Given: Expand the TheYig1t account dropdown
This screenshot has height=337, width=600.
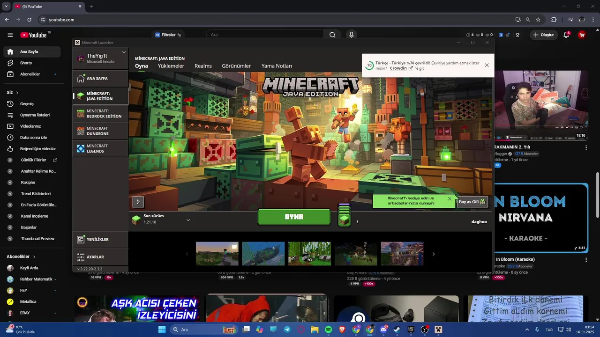Looking at the screenshot, I should pos(124,52).
